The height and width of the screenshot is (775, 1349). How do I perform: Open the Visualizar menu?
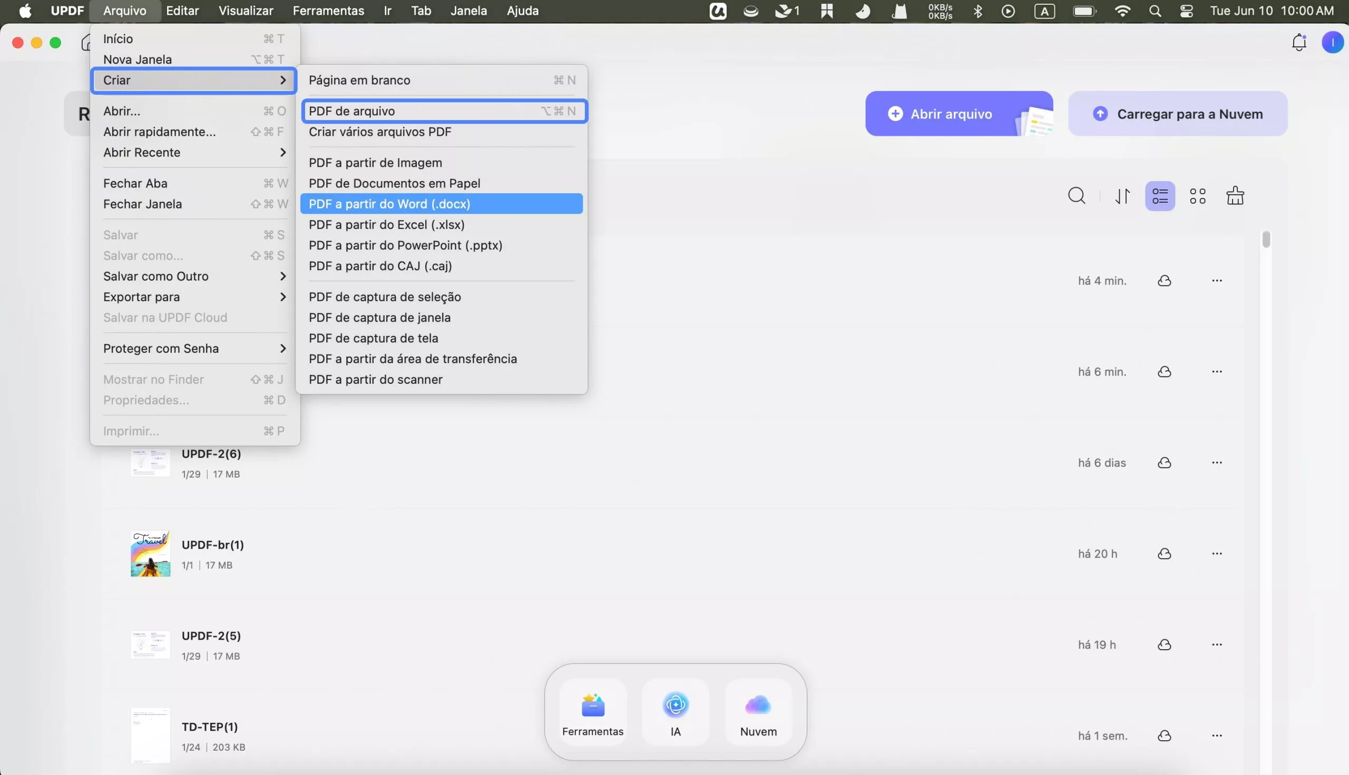click(246, 11)
